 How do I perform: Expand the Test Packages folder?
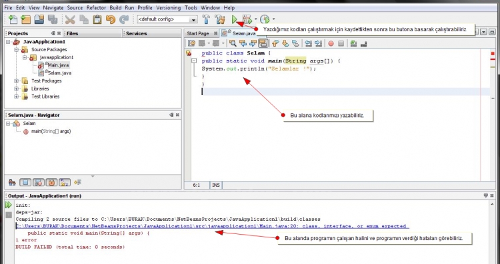pyautogui.click(x=16, y=81)
